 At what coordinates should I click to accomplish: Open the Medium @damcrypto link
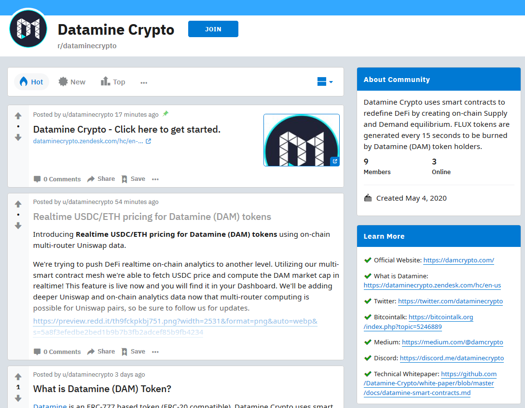coord(452,342)
